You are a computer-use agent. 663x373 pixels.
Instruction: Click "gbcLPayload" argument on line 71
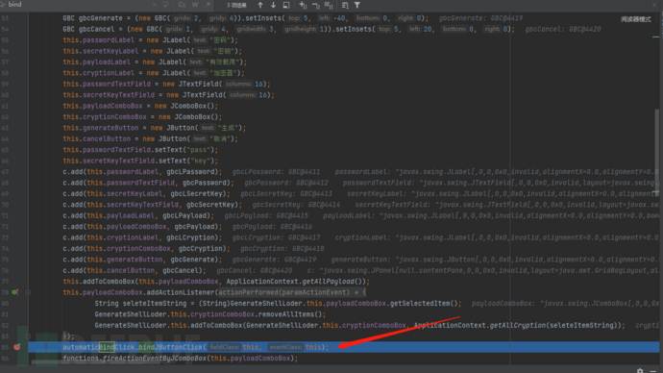pos(184,215)
